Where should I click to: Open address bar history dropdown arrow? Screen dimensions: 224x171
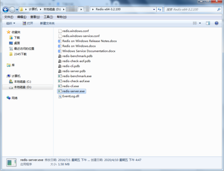click(154, 9)
